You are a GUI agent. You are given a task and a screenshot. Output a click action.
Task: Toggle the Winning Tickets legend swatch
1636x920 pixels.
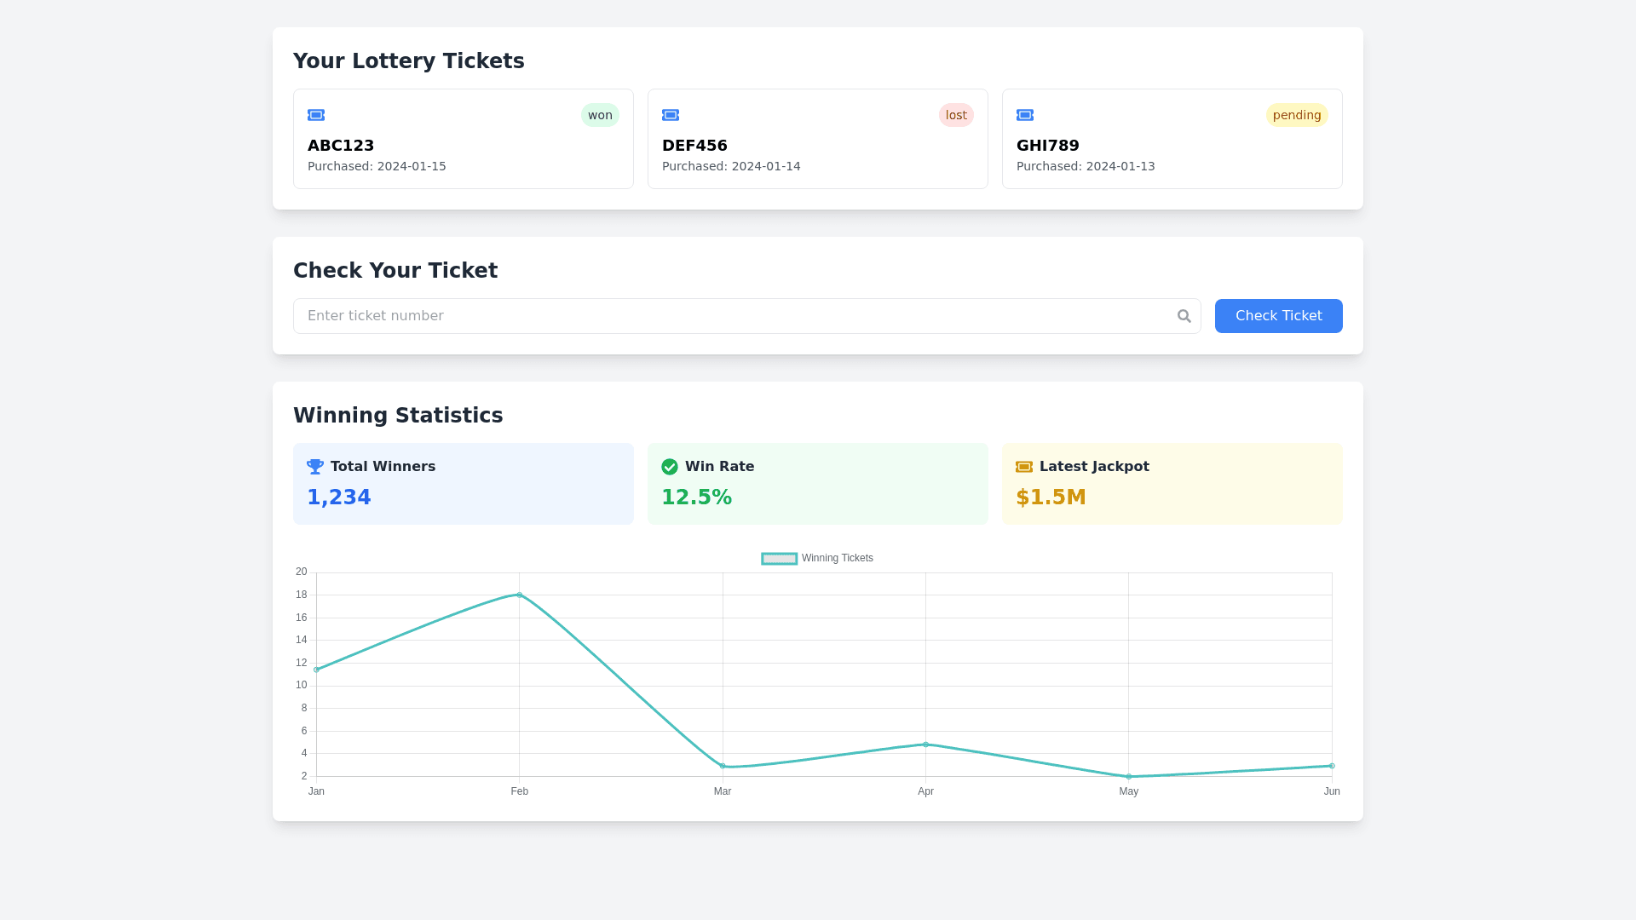779,559
